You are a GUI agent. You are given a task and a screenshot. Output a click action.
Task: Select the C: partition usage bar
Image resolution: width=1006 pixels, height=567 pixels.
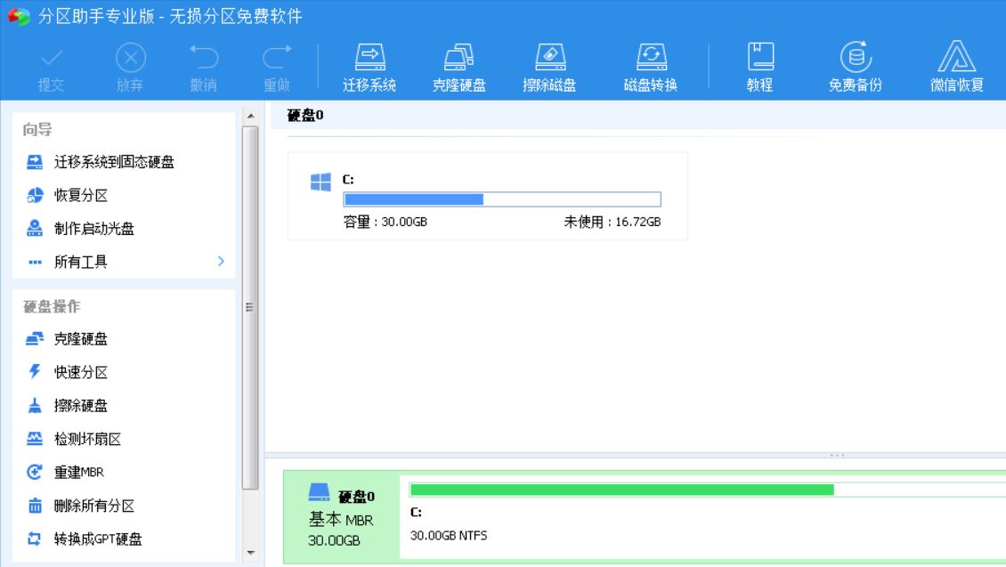tap(501, 198)
